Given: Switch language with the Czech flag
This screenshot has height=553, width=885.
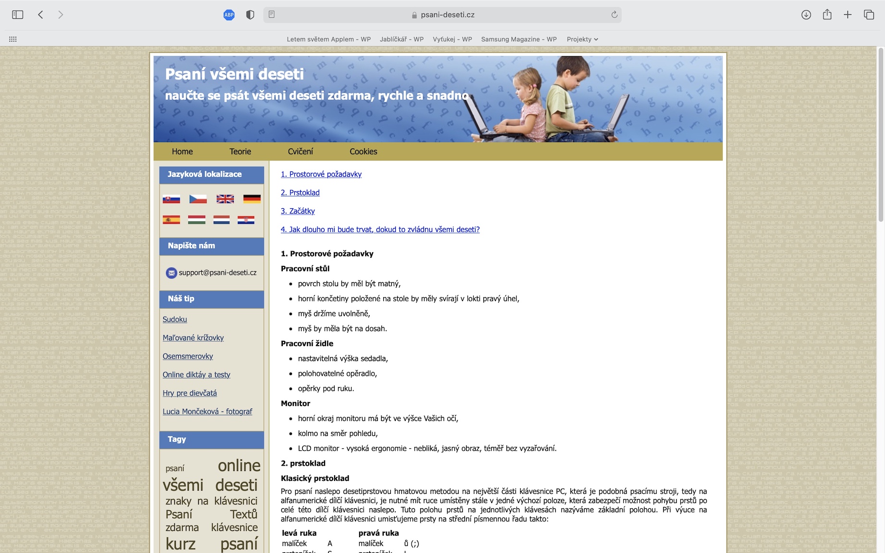Looking at the screenshot, I should [x=198, y=199].
